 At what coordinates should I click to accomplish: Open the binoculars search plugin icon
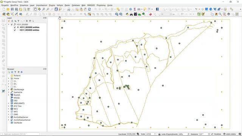[131, 14]
